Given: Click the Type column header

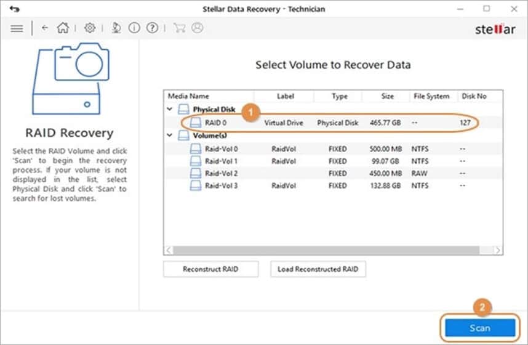Looking at the screenshot, I should (x=339, y=96).
